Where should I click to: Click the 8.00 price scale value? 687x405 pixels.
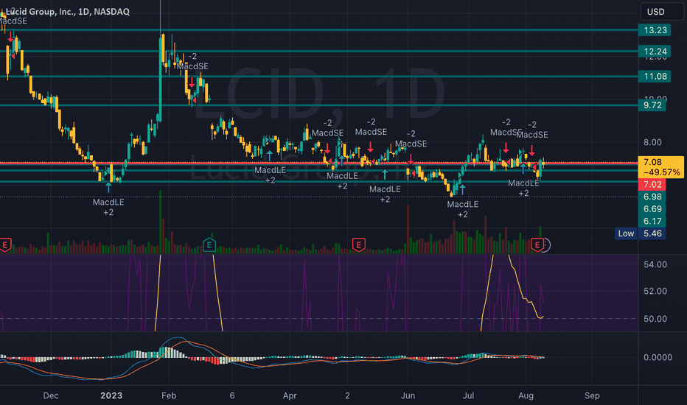(652, 142)
